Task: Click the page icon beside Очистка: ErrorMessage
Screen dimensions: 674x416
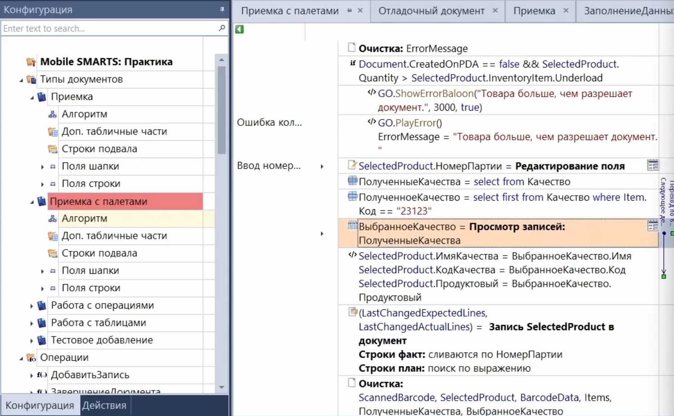Action: pos(352,47)
